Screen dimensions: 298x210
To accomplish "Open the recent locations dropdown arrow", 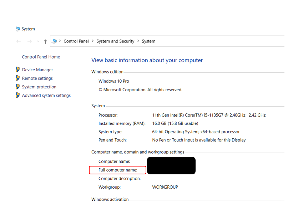I will tap(38, 41).
